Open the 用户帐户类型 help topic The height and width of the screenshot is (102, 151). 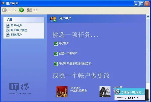tap(19, 30)
